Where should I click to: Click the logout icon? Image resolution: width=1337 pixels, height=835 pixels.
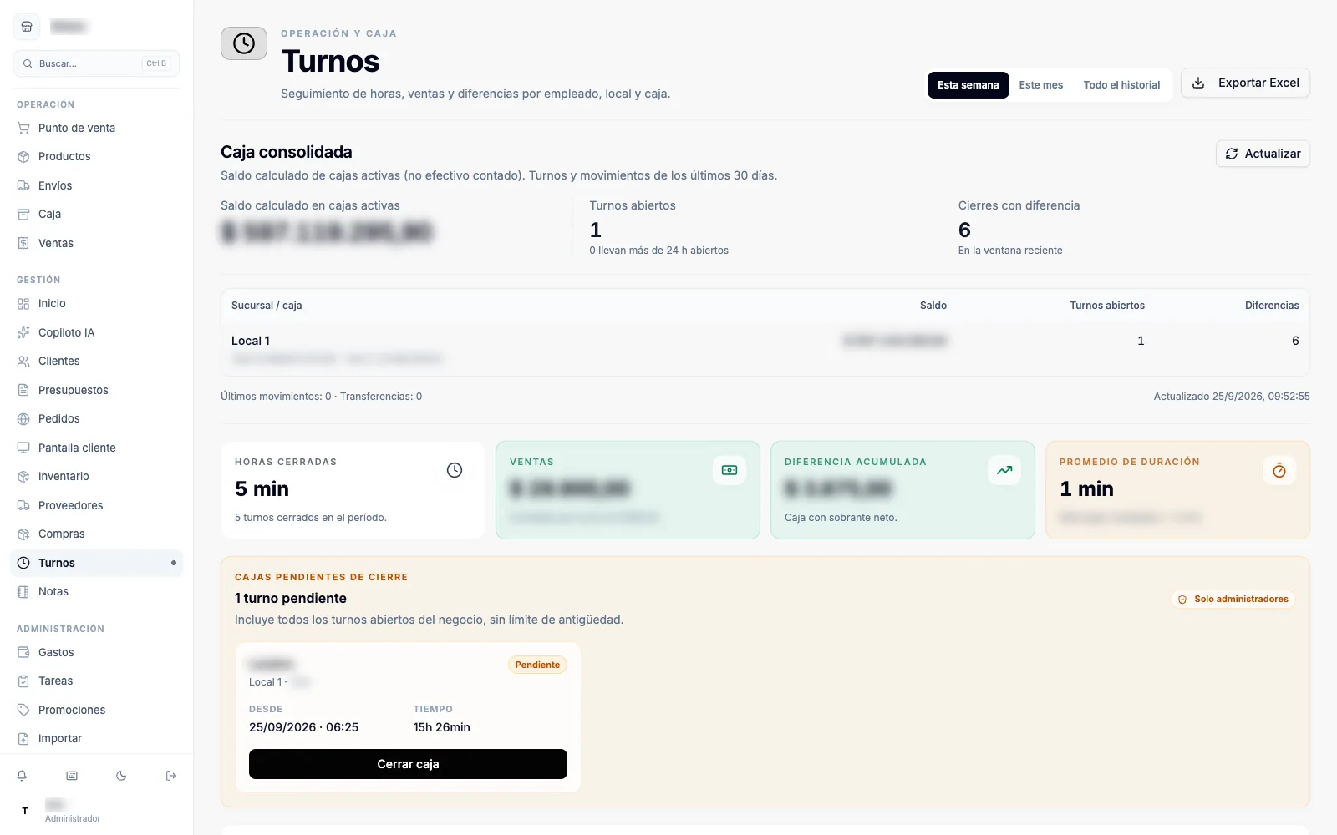click(171, 776)
